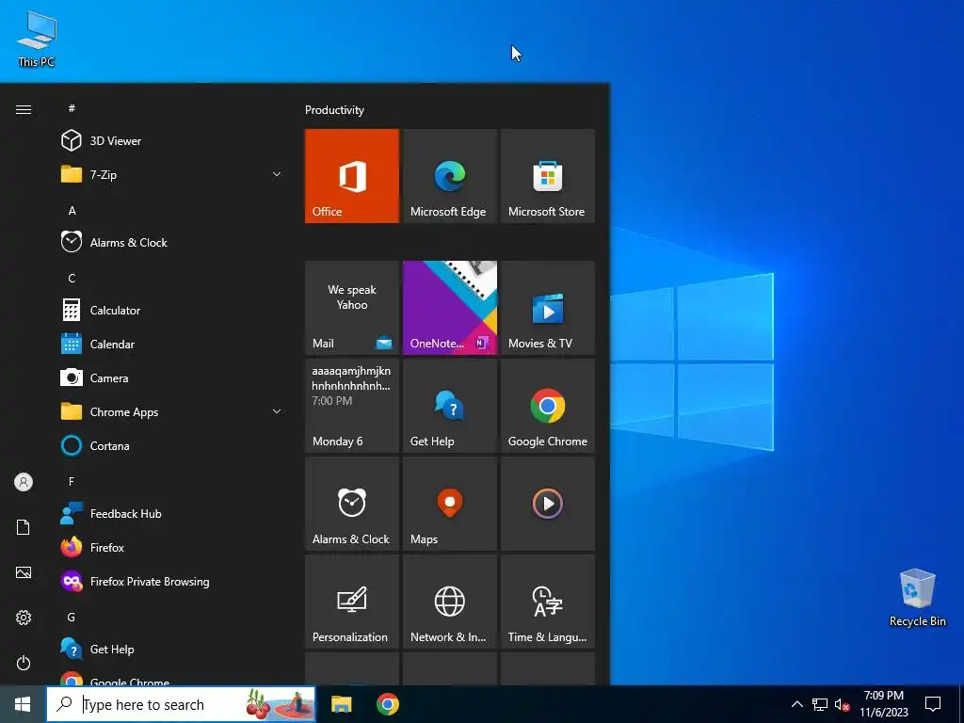Expand the Start hamburger menu
This screenshot has height=723, width=964.
pos(24,109)
